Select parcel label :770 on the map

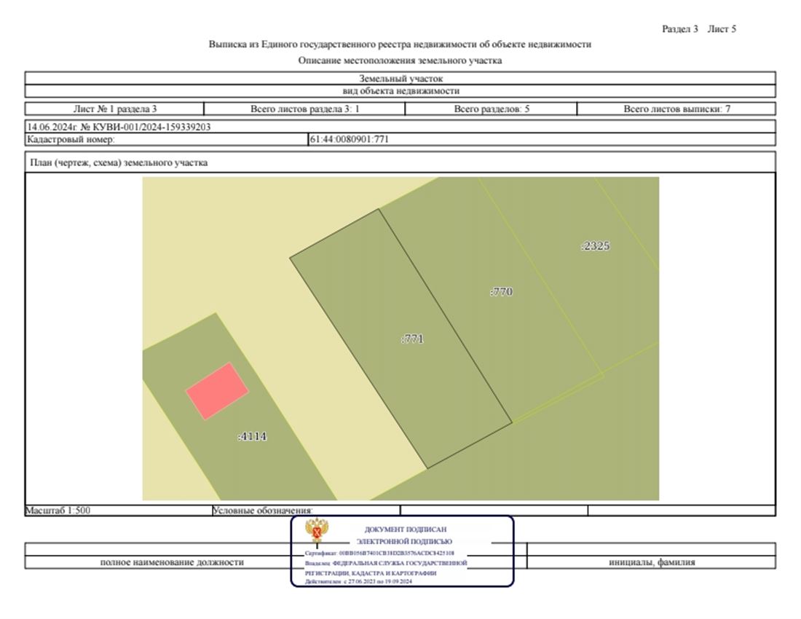[501, 292]
